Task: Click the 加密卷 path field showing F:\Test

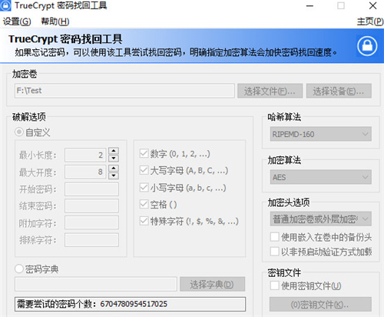Action: tap(124, 91)
